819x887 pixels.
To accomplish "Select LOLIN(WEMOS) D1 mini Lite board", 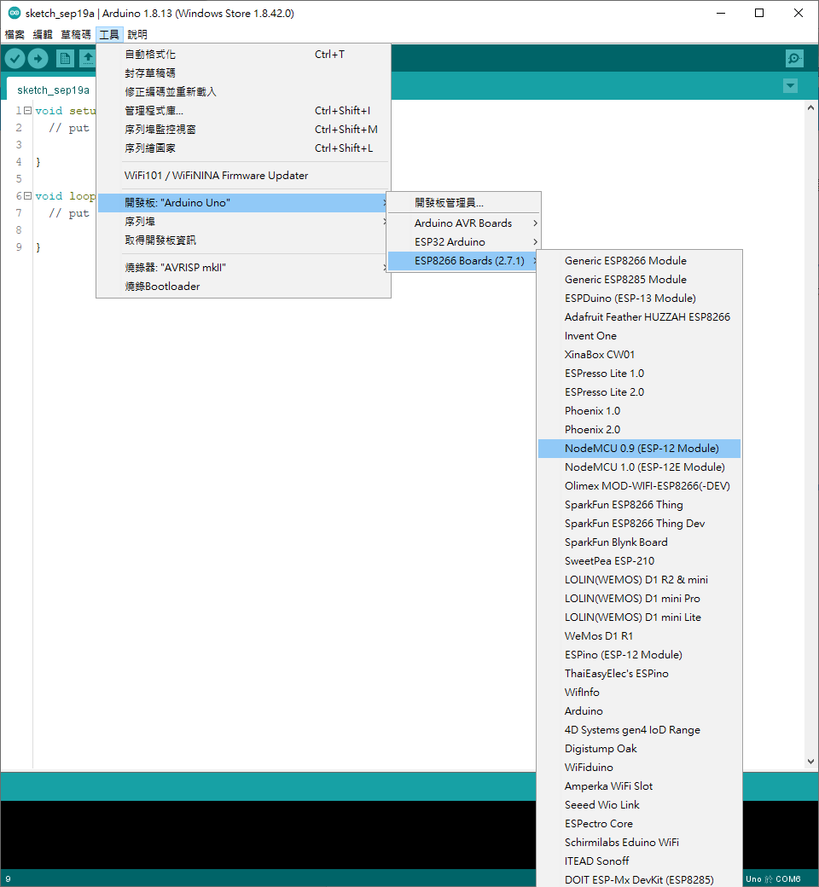I will (639, 617).
